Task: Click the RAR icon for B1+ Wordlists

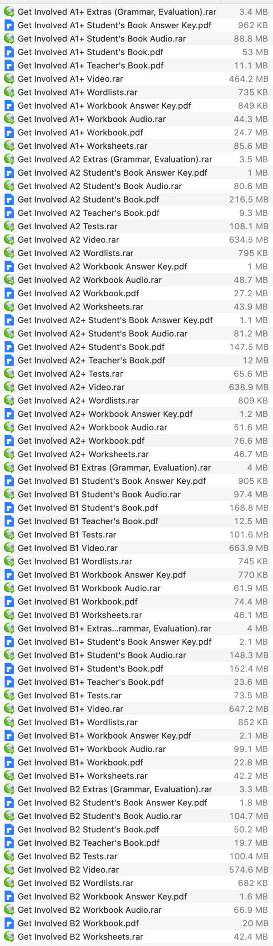Action: pyautogui.click(x=9, y=722)
